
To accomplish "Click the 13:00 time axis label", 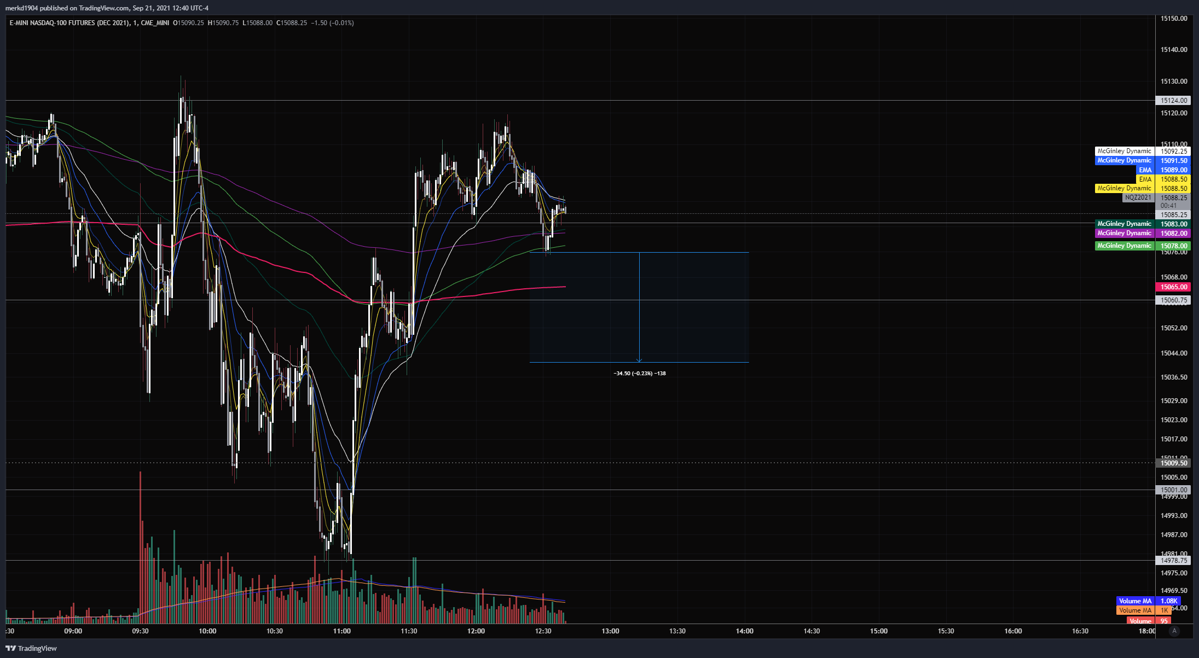I will click(610, 631).
